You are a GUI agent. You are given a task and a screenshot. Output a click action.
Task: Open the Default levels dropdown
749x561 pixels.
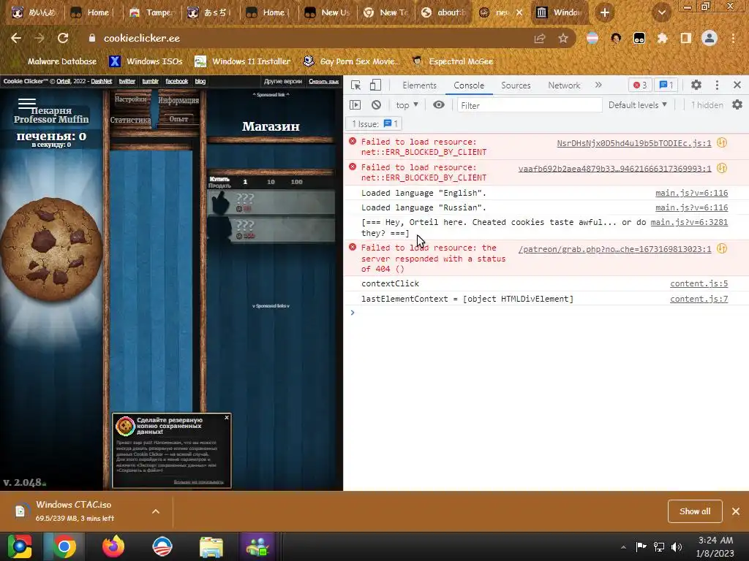coord(637,105)
